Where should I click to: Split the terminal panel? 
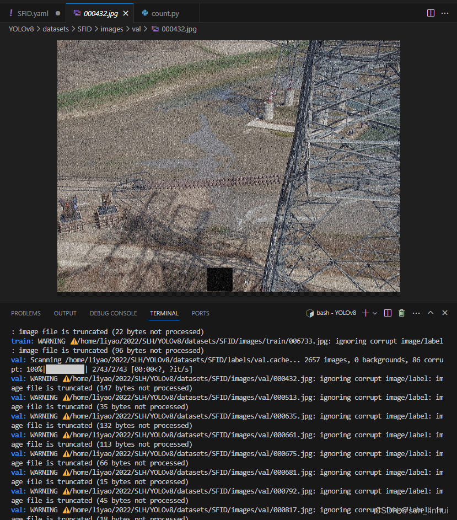pos(388,313)
